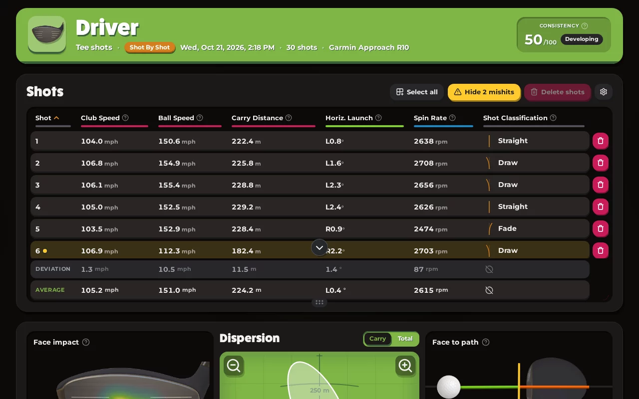Grab the shots table resize handle
Viewport: 639px width, 399px height.
(319, 302)
